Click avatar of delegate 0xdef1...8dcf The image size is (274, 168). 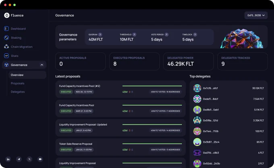197,99
